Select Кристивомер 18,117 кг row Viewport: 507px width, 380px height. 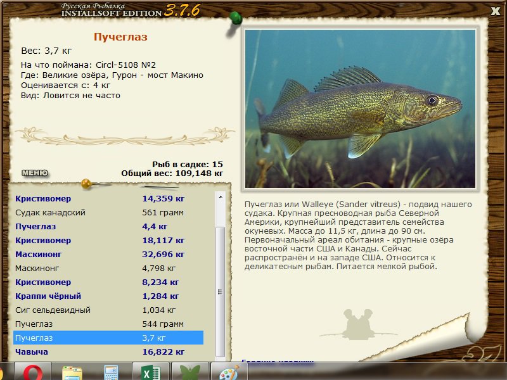pos(108,240)
